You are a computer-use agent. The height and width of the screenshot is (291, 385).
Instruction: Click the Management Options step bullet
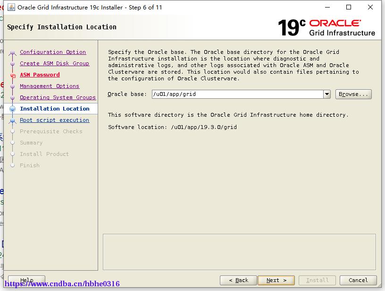13,86
